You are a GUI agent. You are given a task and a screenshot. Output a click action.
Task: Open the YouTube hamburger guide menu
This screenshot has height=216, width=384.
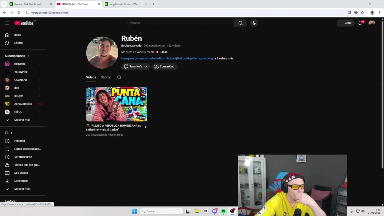(7, 23)
